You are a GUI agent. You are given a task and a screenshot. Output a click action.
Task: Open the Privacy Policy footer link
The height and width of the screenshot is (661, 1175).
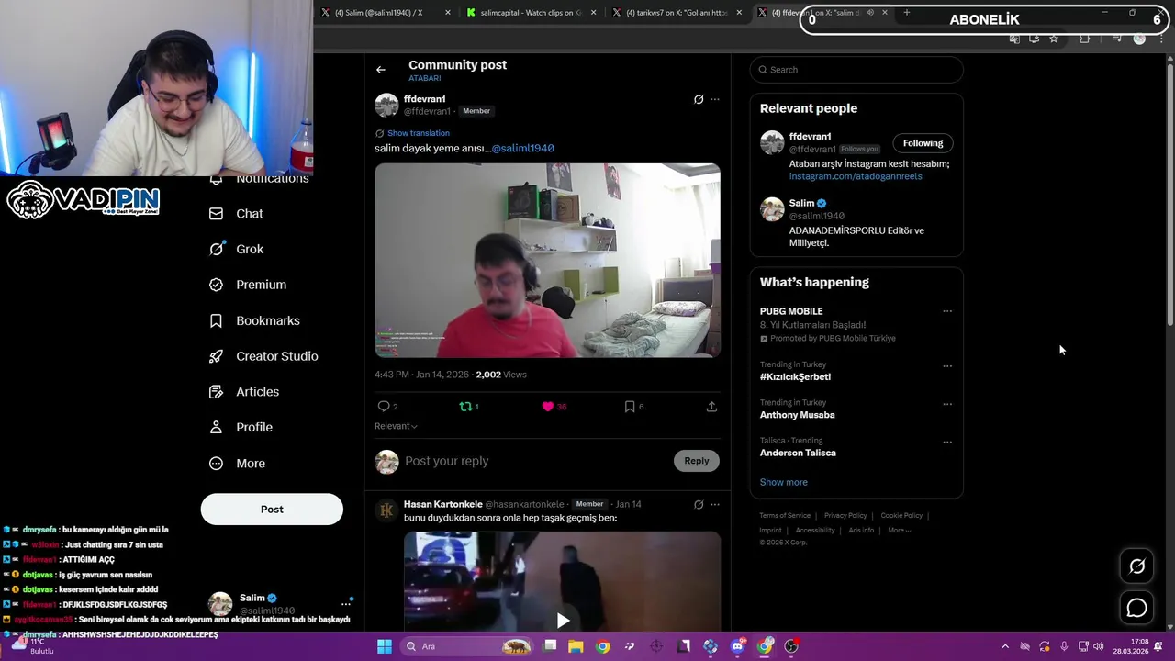pos(845,516)
